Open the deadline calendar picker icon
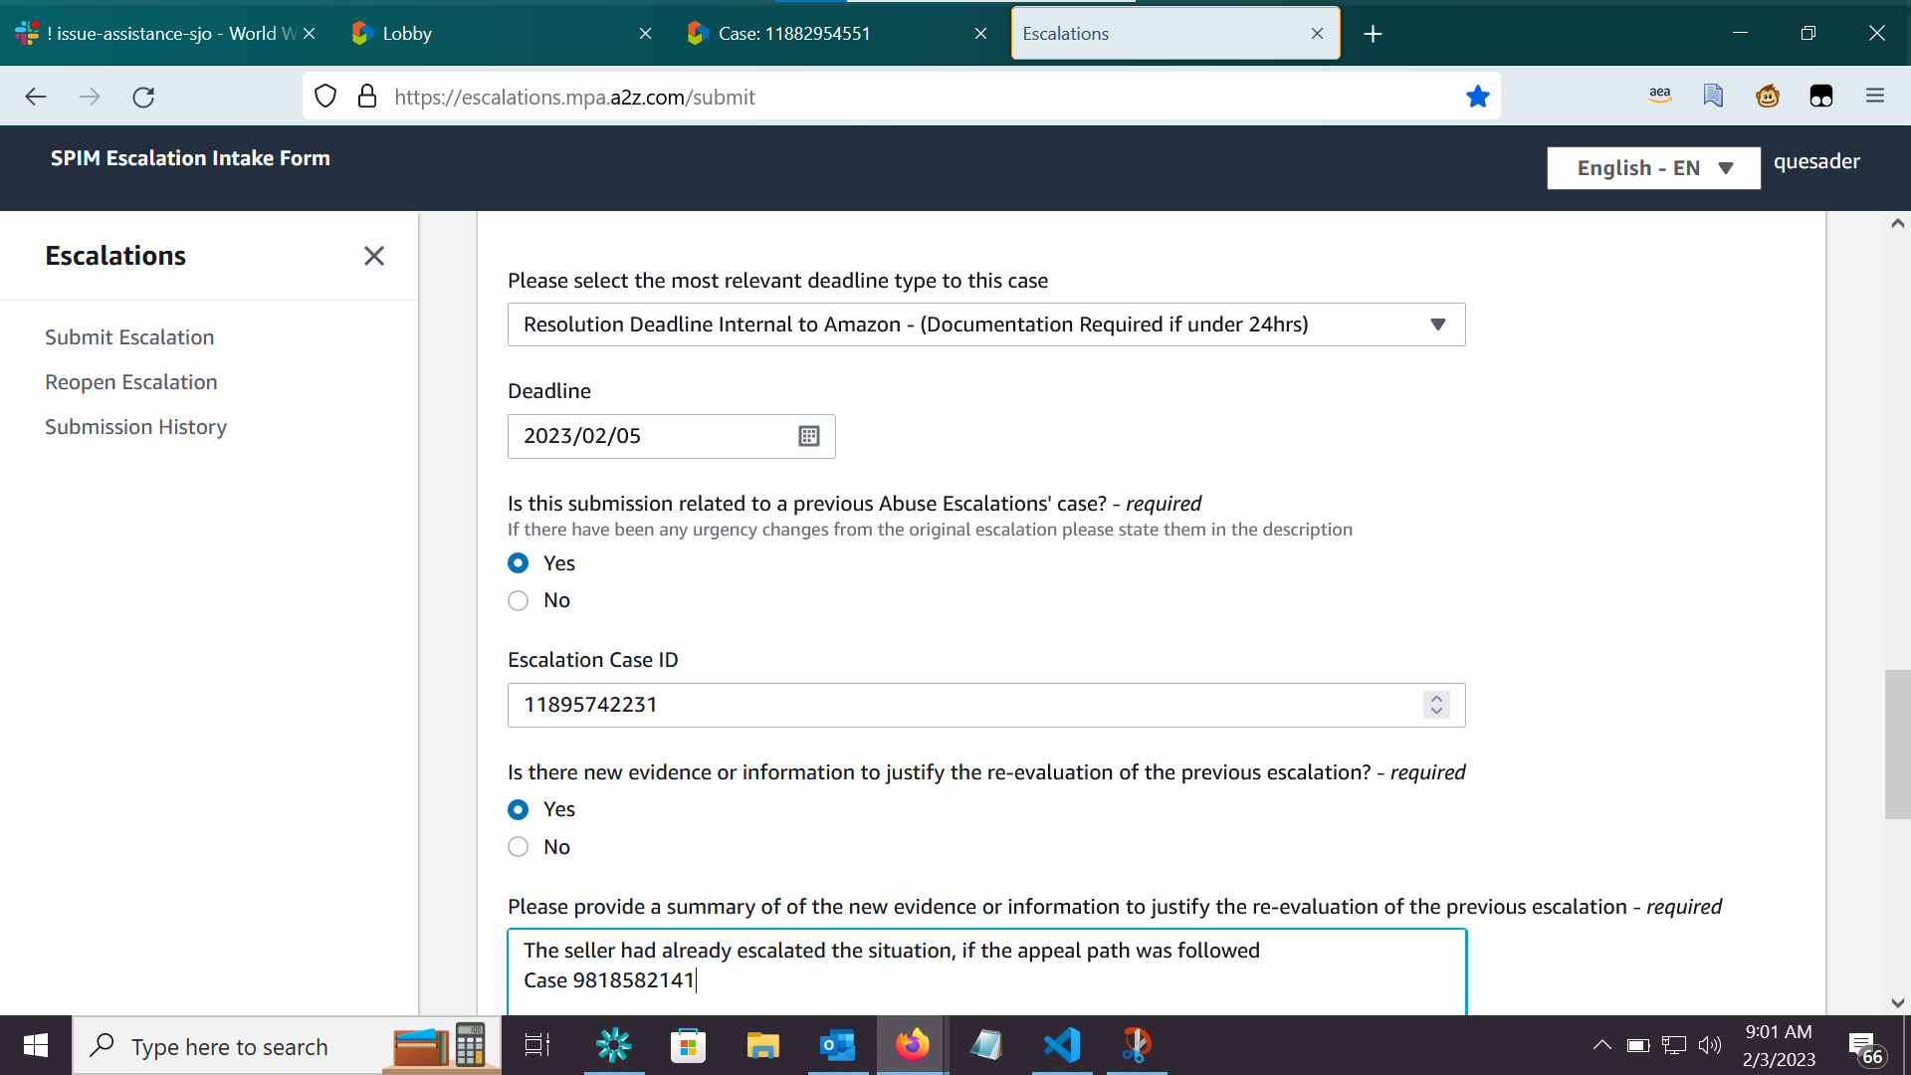This screenshot has width=1911, height=1075. point(808,436)
